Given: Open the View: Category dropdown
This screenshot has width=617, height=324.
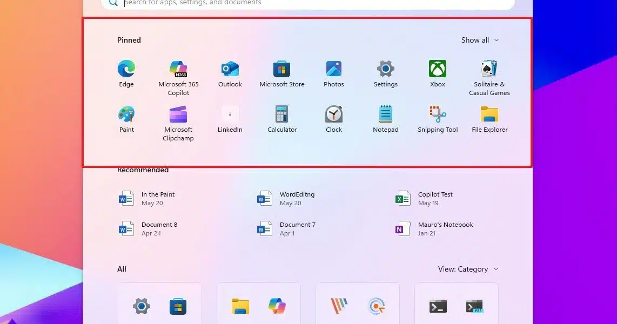Looking at the screenshot, I should coord(468,269).
